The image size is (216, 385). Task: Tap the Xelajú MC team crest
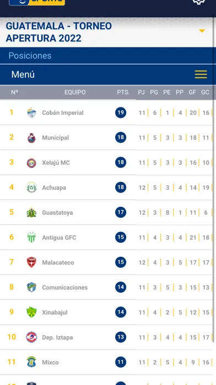(x=31, y=163)
